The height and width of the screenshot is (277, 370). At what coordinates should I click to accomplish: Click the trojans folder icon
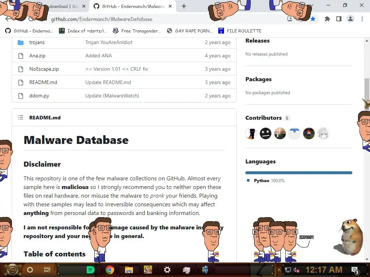tap(21, 43)
